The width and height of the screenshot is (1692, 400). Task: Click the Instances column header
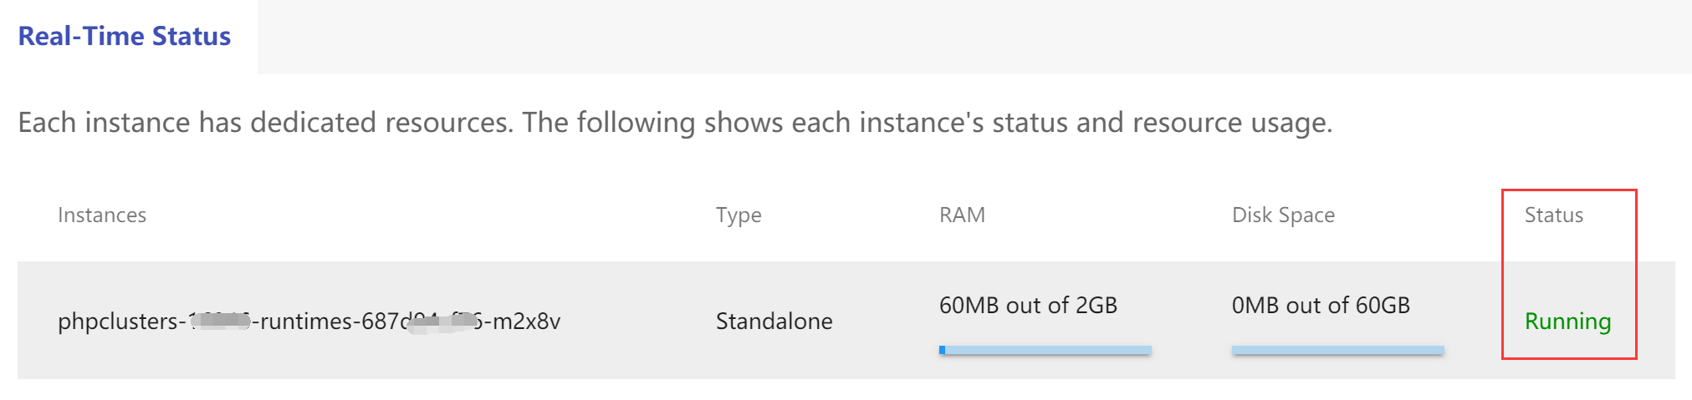102,215
